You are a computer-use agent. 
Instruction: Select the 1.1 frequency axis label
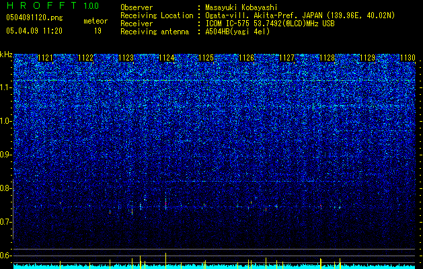(6, 87)
